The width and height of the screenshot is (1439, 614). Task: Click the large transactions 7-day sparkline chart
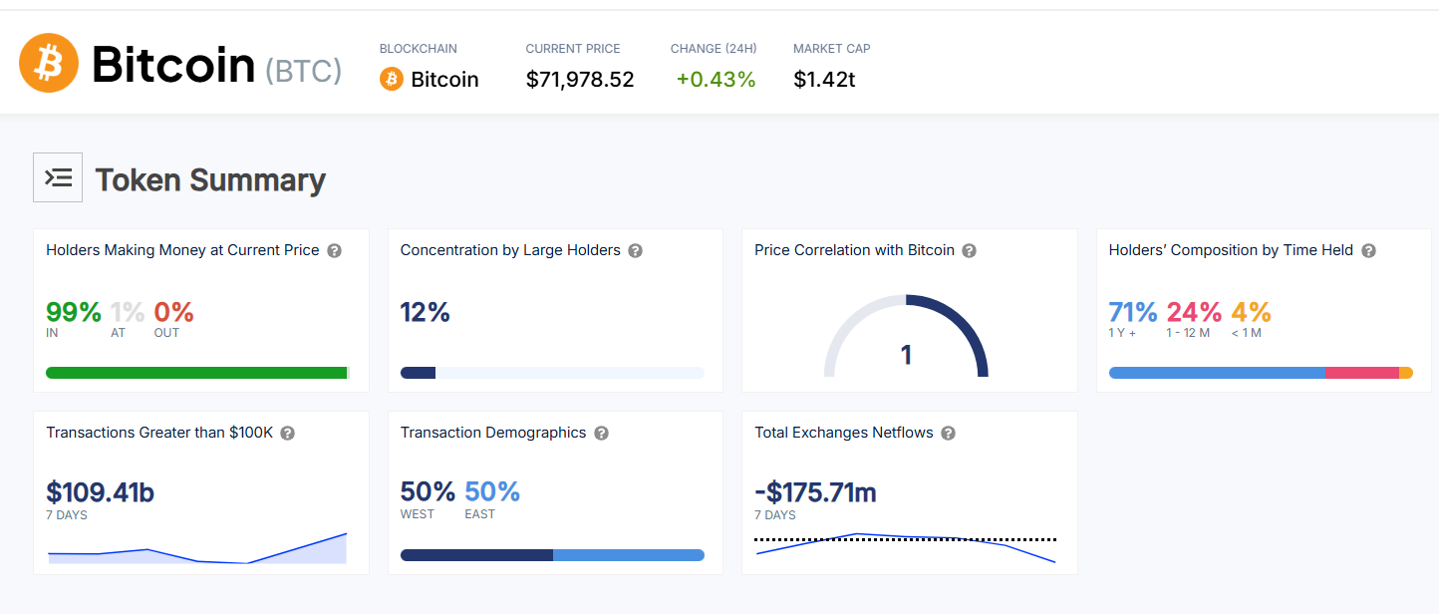click(x=197, y=547)
